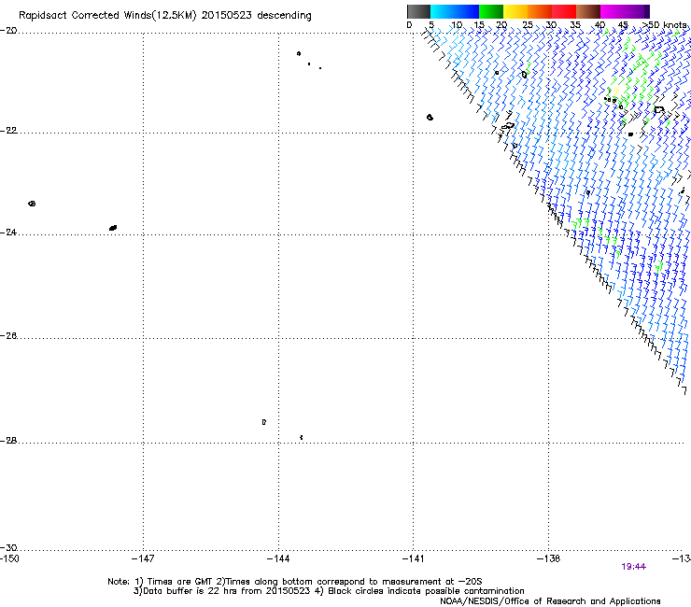The width and height of the screenshot is (691, 607).
Task: Click the -138 longitude axis label
Action: coord(548,559)
